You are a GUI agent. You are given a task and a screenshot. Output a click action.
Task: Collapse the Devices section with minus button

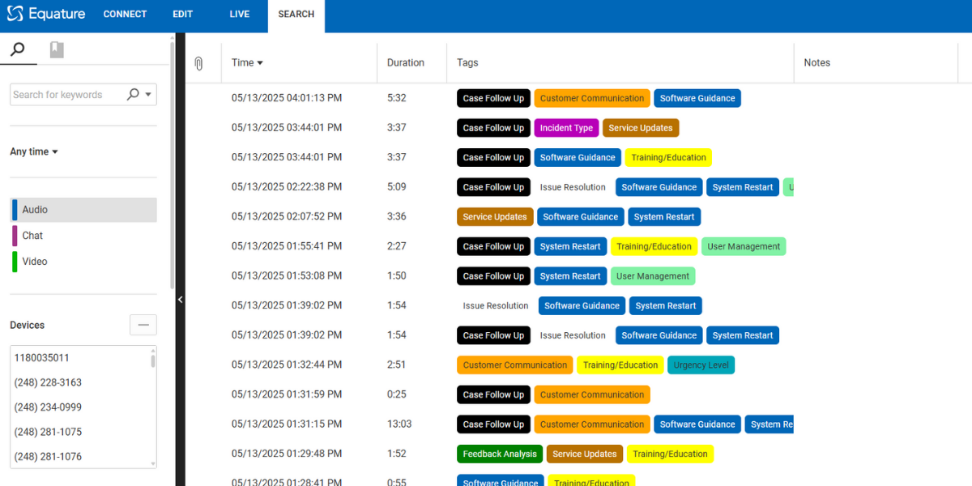coord(143,325)
